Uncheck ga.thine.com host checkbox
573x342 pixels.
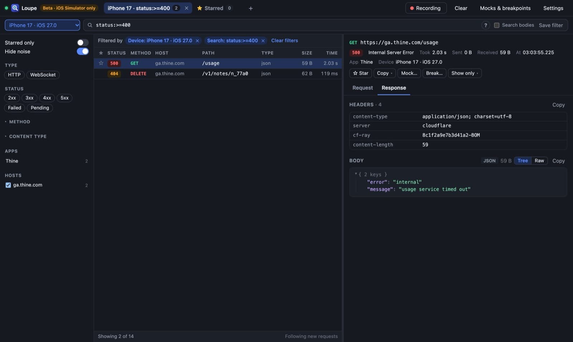(x=8, y=185)
